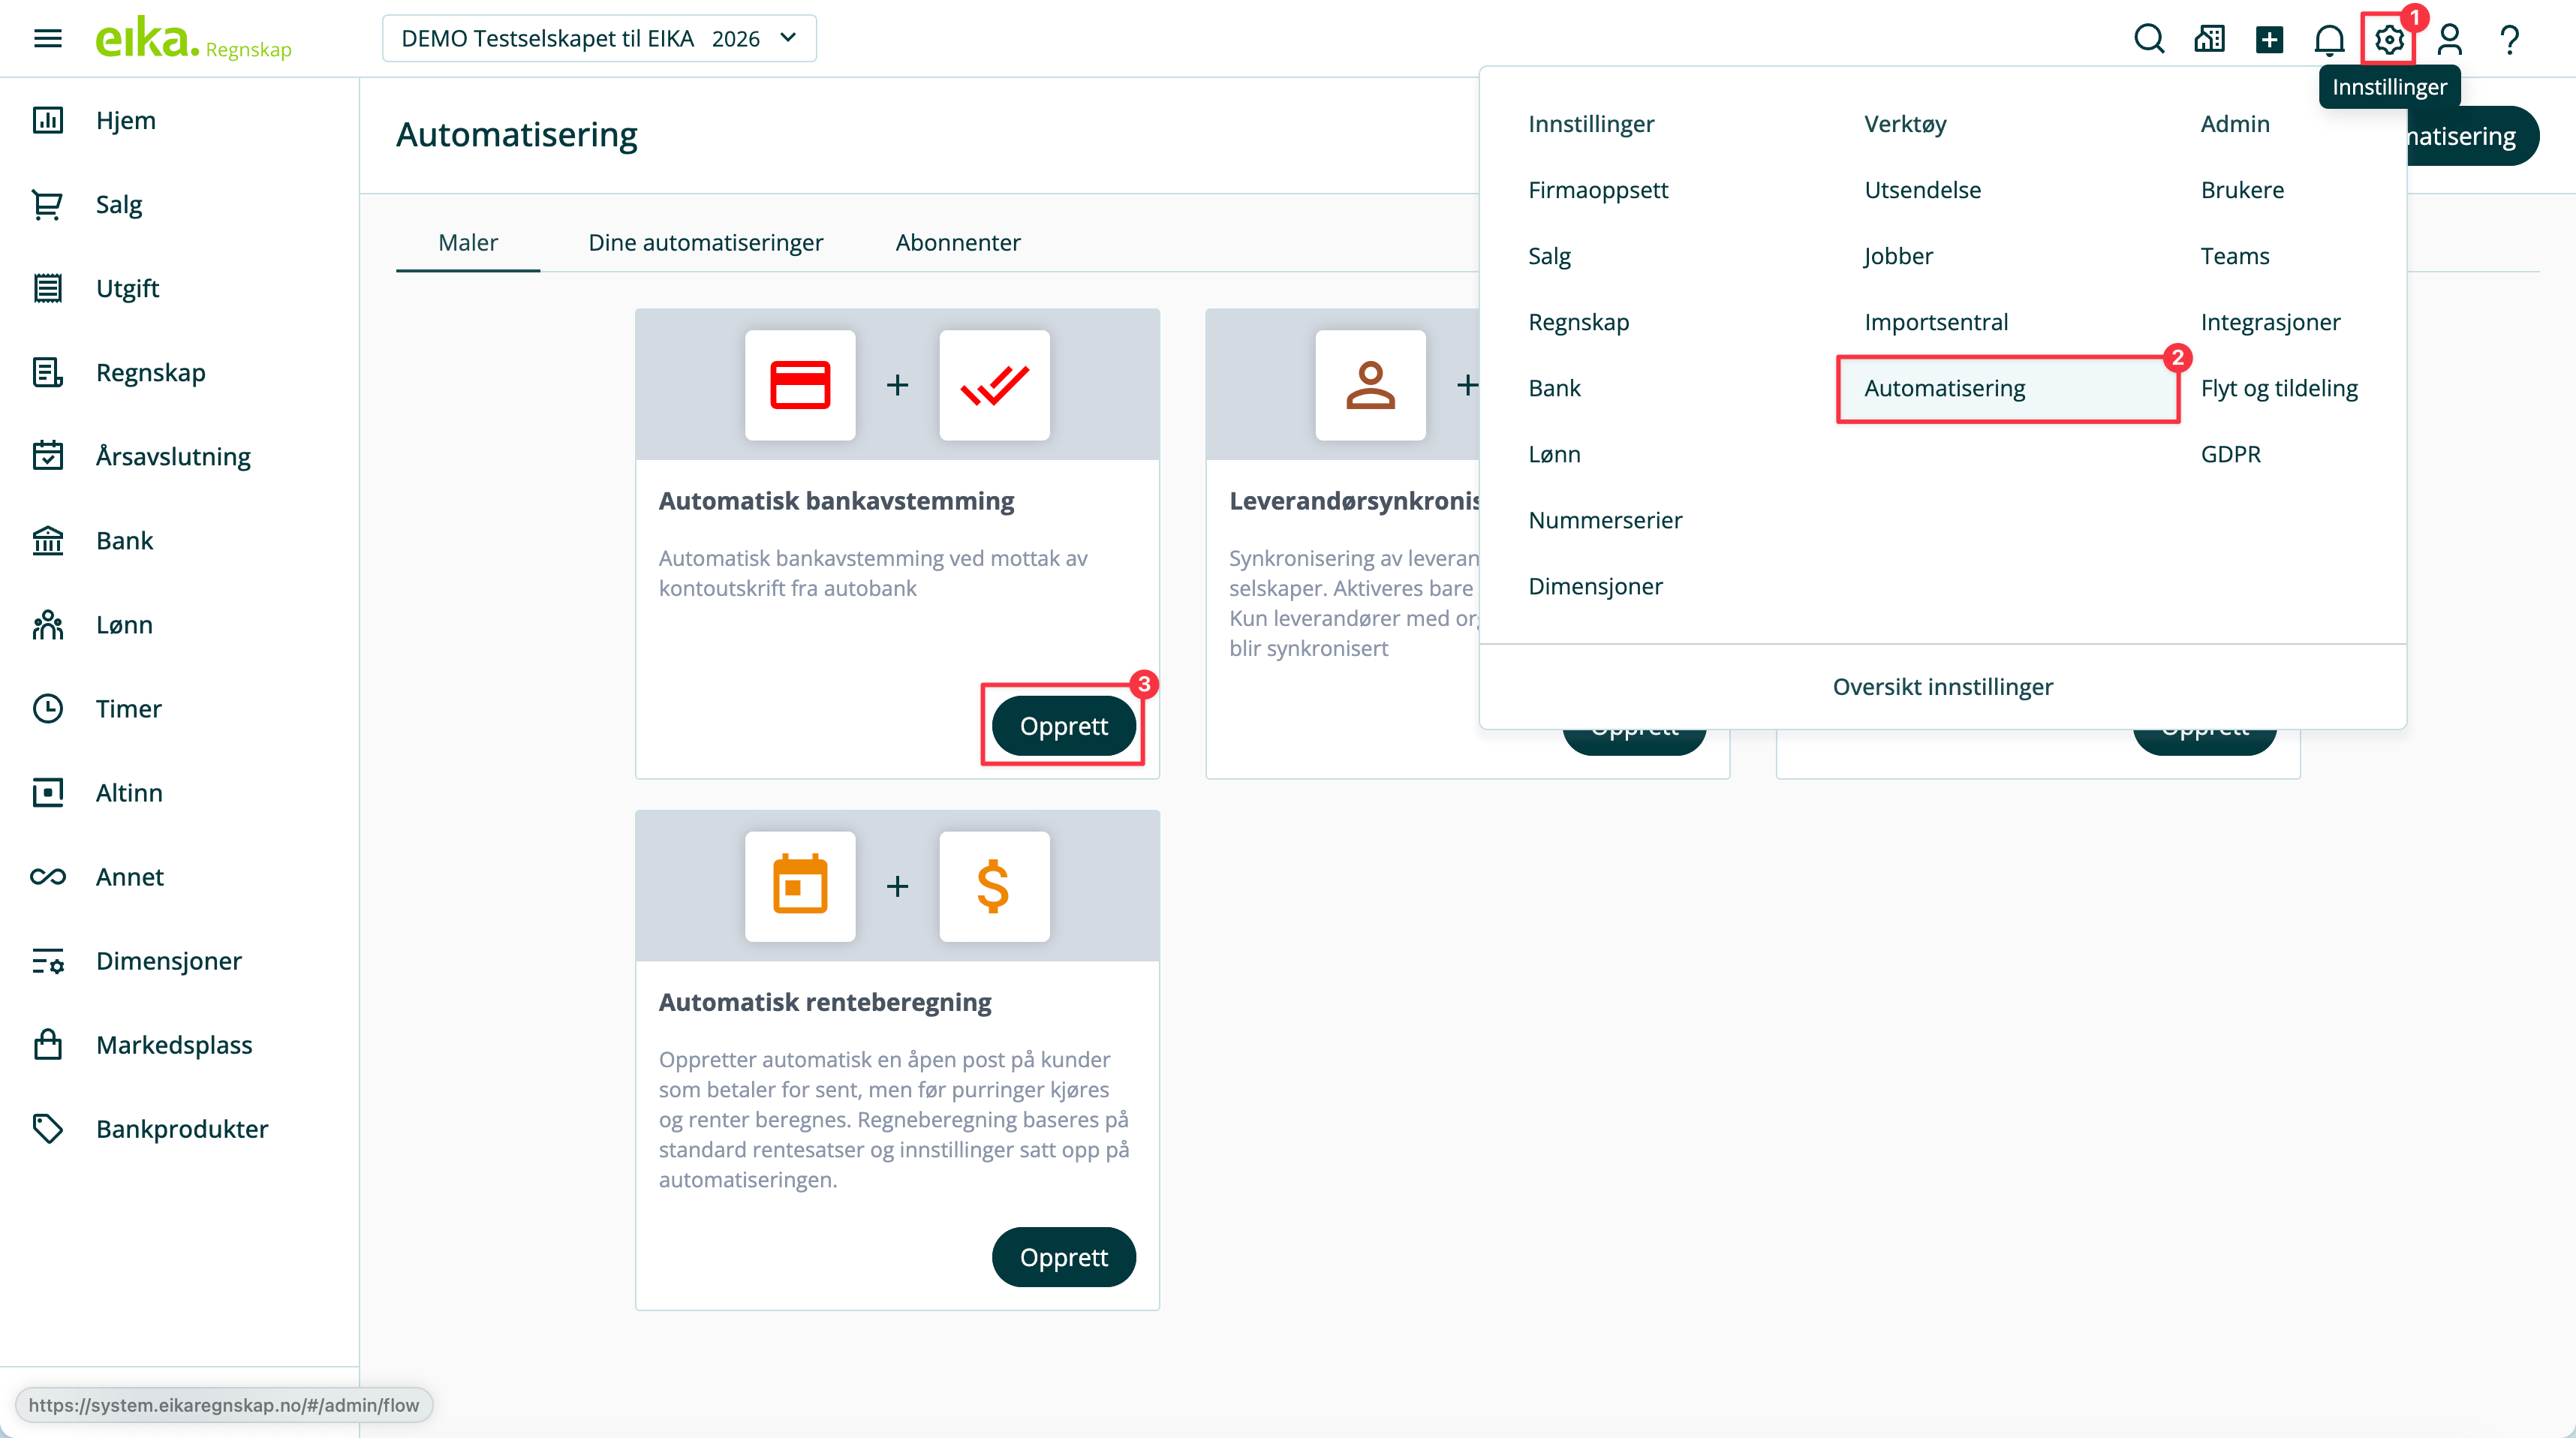Select Automatisering in settings menu
The image size is (2576, 1438).
(1944, 388)
